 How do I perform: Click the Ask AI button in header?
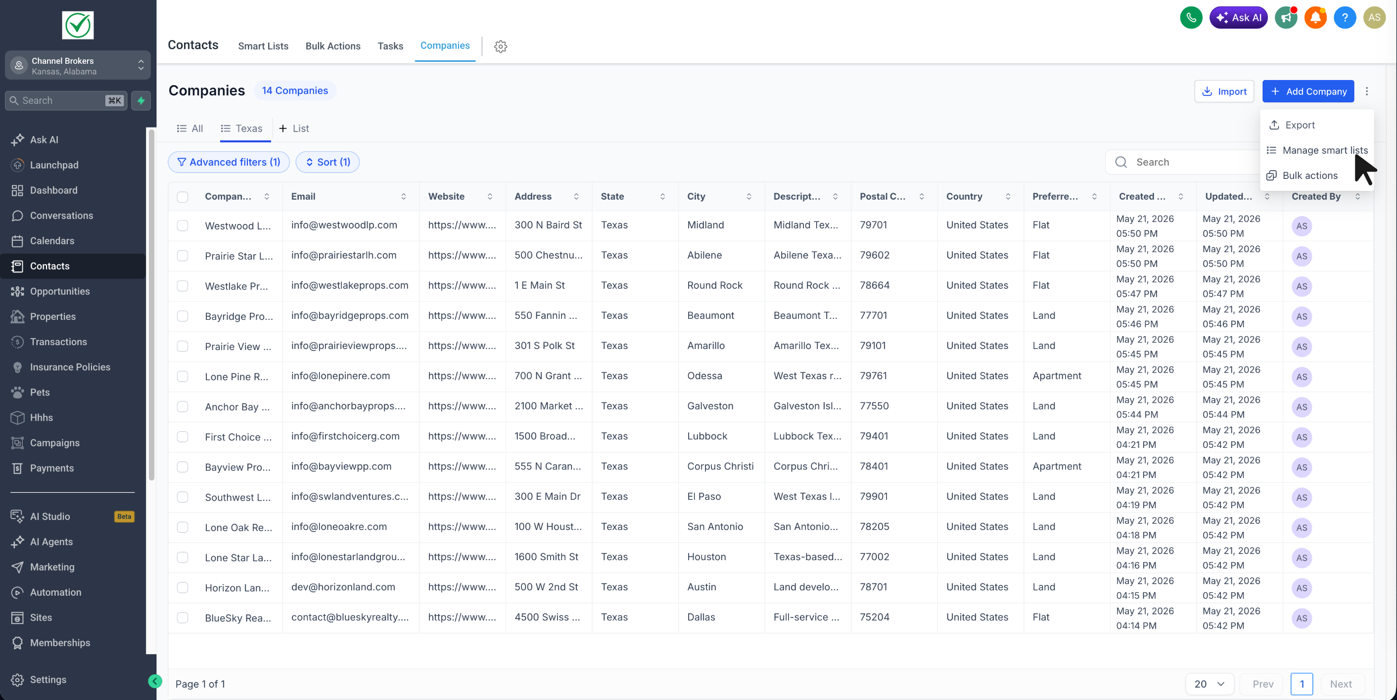[1239, 18]
